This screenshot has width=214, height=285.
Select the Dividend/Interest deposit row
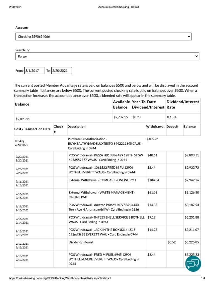coord(107,245)
